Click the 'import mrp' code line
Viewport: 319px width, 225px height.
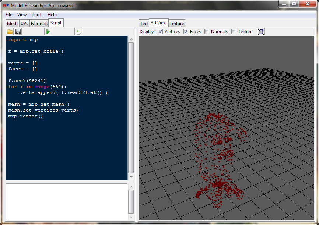click(23, 39)
